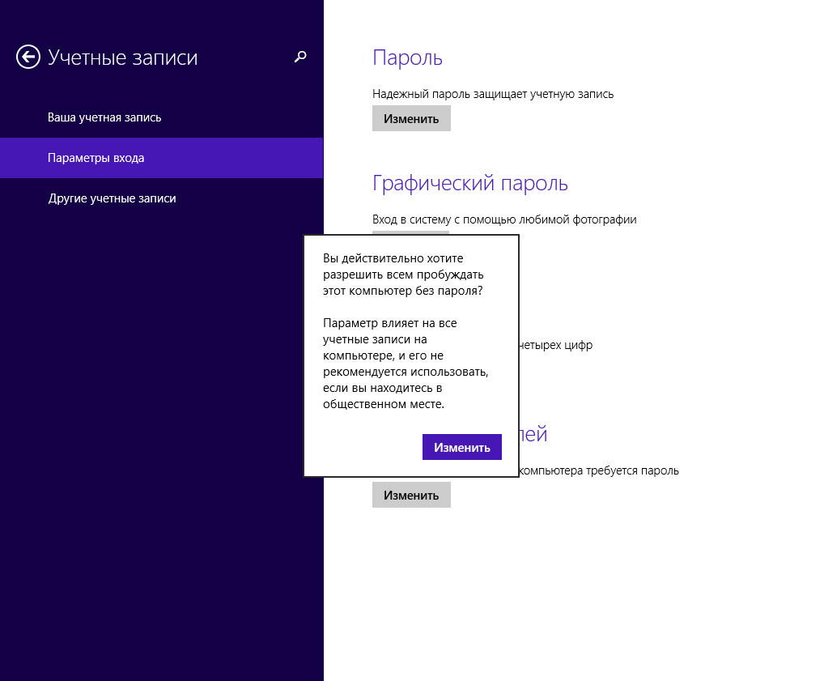Click the 'компьютера требуется пароль' text
The height and width of the screenshot is (681, 824).
(599, 470)
